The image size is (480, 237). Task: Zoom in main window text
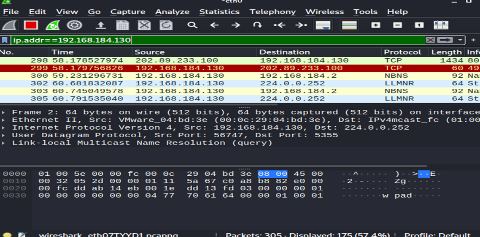[376, 25]
